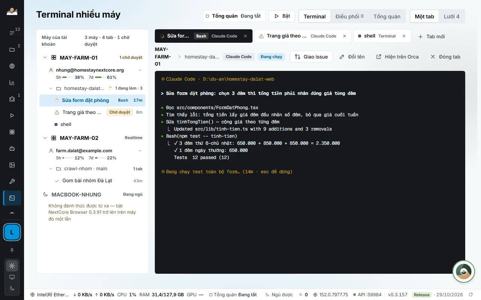
Task: Switch to the Terminal section tab
Action: (315, 16)
